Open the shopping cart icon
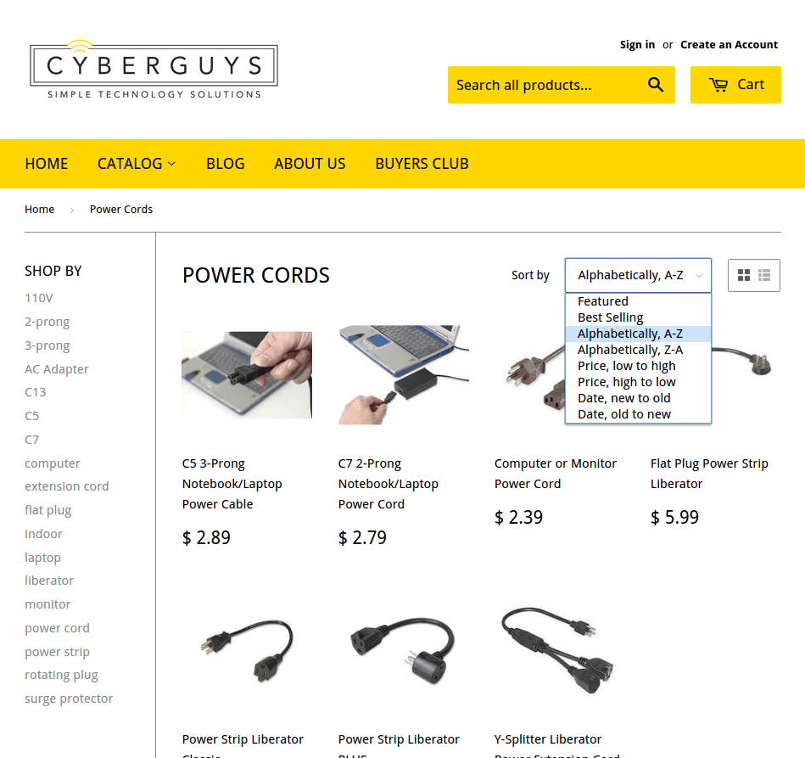The image size is (805, 758). [718, 85]
